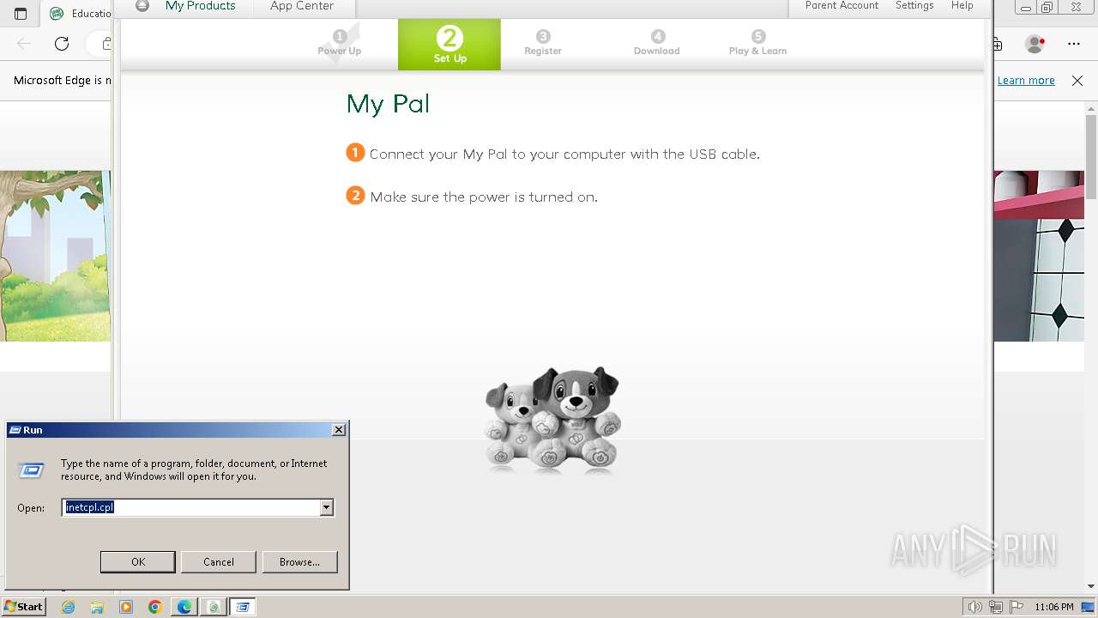The height and width of the screenshot is (618, 1098).
Task: Click Browse... in the Run dialog
Action: tap(299, 562)
